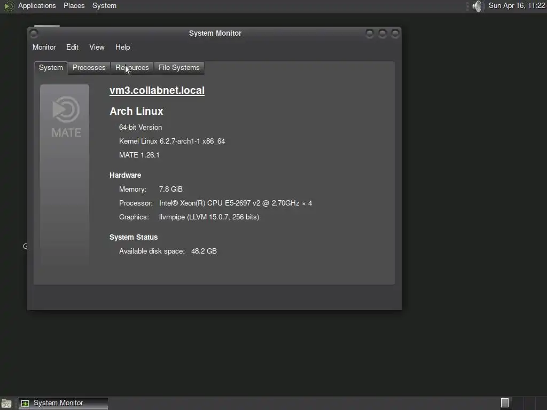Open the View menu

tap(97, 47)
